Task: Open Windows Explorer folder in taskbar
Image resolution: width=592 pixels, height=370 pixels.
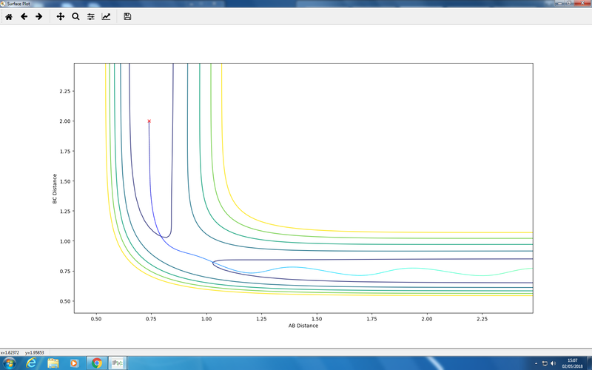Action: [53, 363]
